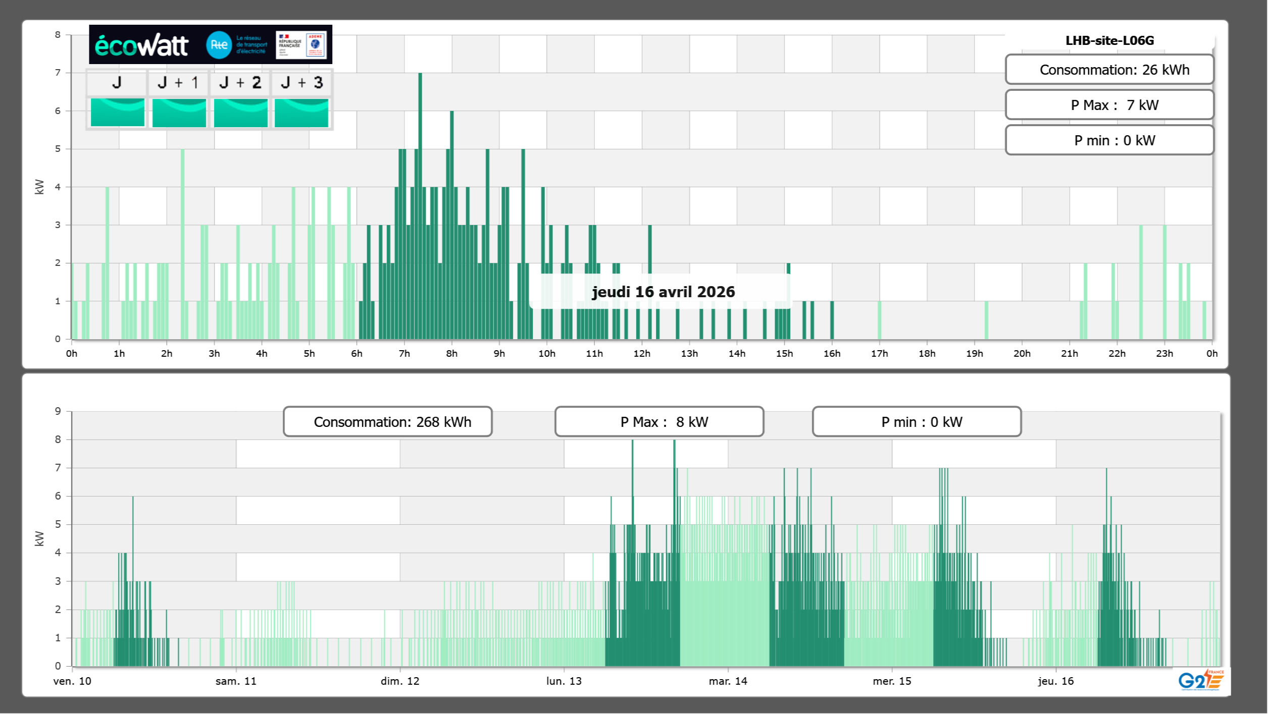Click the J + 2 green signal tile
The width and height of the screenshot is (1268, 714).
pos(241,113)
